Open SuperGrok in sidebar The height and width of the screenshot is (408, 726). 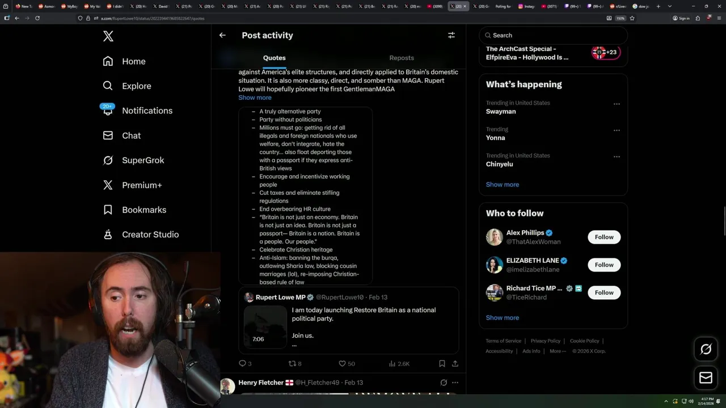coord(133,160)
